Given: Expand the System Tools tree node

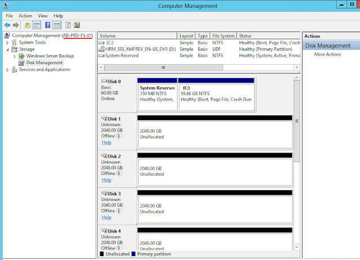Looking at the screenshot, I should click(x=7, y=43).
